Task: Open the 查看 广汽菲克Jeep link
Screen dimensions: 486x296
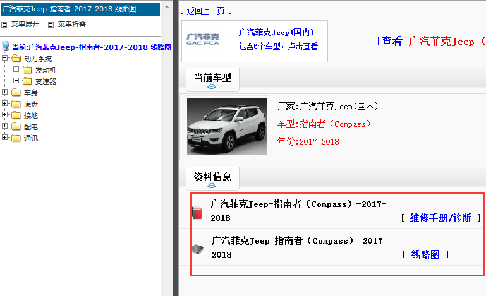Action: [431, 41]
